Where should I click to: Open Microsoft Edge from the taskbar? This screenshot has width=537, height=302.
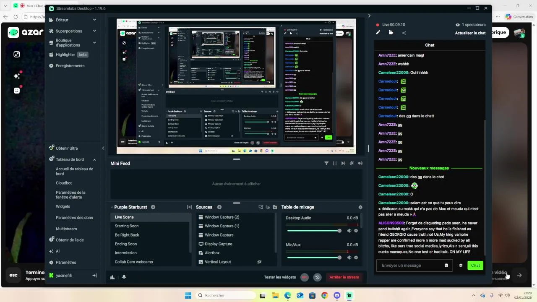pos(287,295)
